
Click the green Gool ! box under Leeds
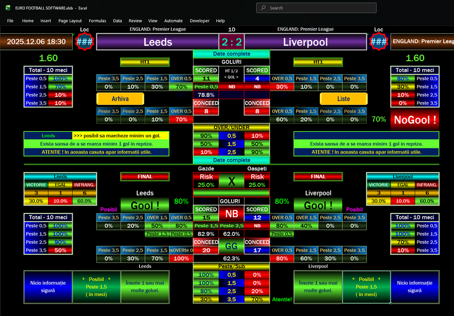[145, 205]
